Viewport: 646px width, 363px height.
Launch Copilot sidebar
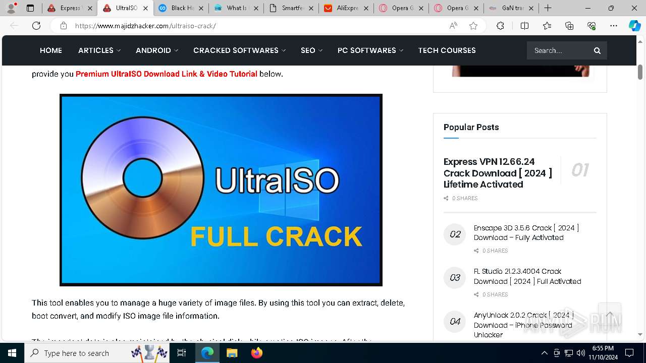click(634, 26)
